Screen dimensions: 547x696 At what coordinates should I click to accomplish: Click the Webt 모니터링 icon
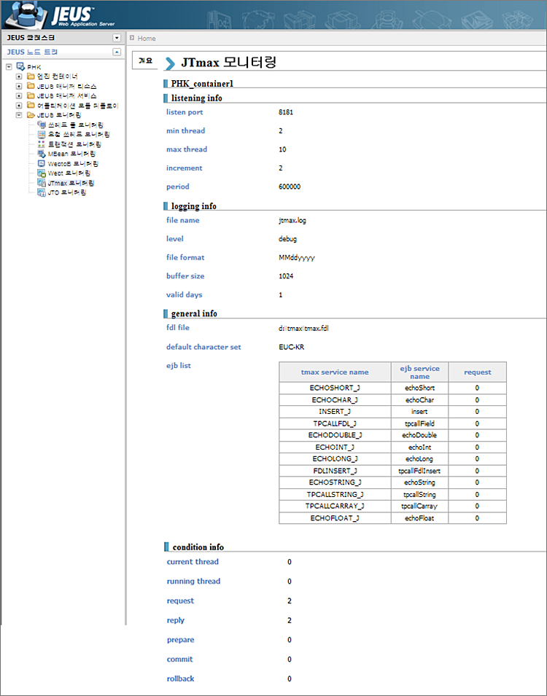[x=41, y=173]
